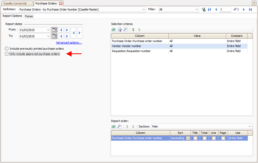Step From date forward one day
The width and height of the screenshot is (258, 163).
[67, 30]
